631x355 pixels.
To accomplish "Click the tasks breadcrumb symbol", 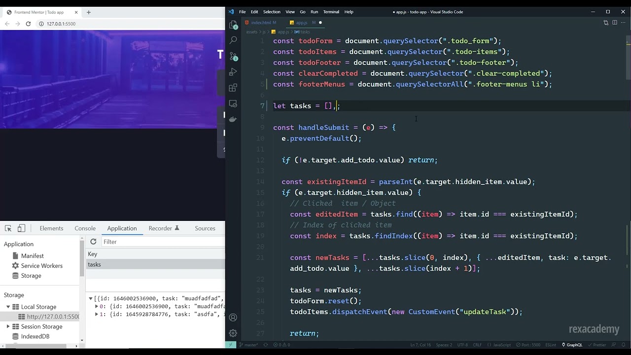I will click(x=305, y=32).
